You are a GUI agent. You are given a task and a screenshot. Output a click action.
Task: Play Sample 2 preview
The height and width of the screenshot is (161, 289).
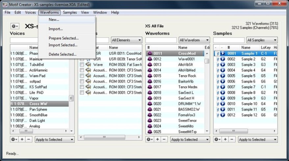click(x=223, y=59)
